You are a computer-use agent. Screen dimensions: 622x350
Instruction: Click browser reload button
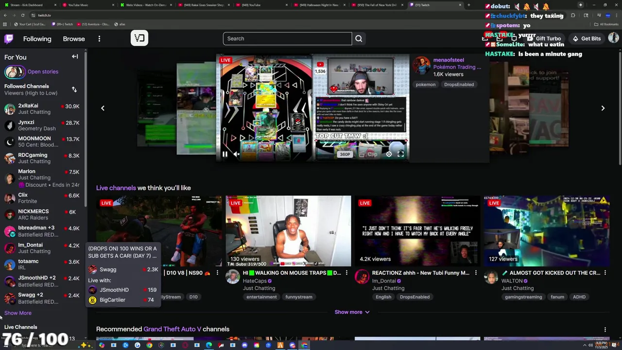pos(22,15)
